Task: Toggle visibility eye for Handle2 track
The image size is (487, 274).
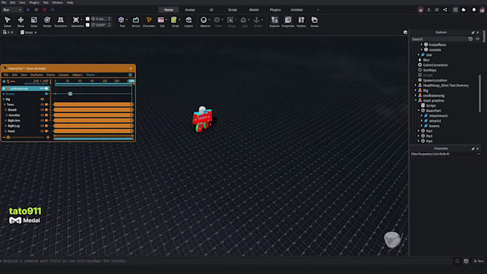Action: 42,115
